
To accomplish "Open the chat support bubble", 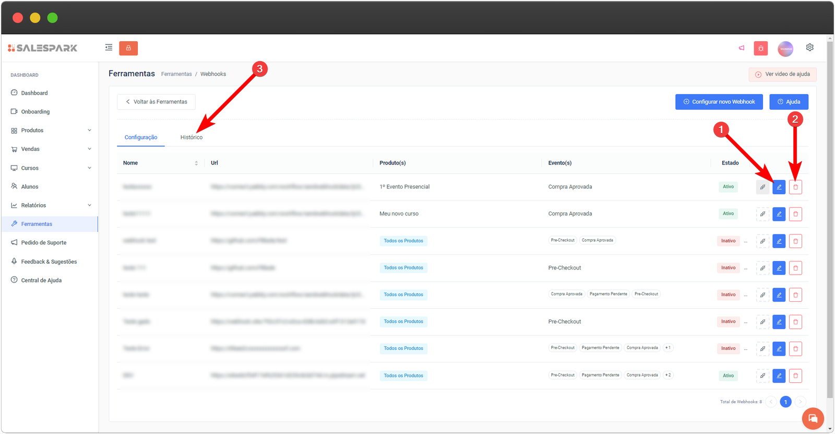I will coord(813,418).
